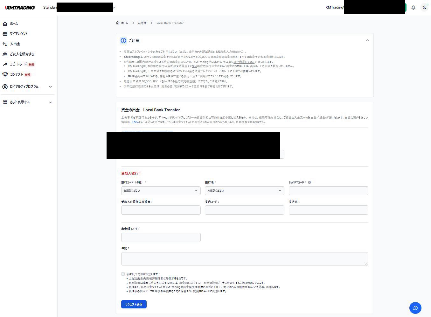This screenshot has width=431, height=317.
Task: Click the contest trophy icon
Action: pyautogui.click(x=5, y=74)
